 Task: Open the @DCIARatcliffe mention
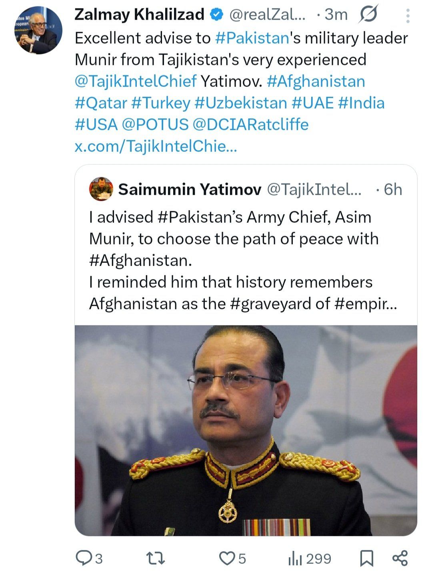pos(250,125)
